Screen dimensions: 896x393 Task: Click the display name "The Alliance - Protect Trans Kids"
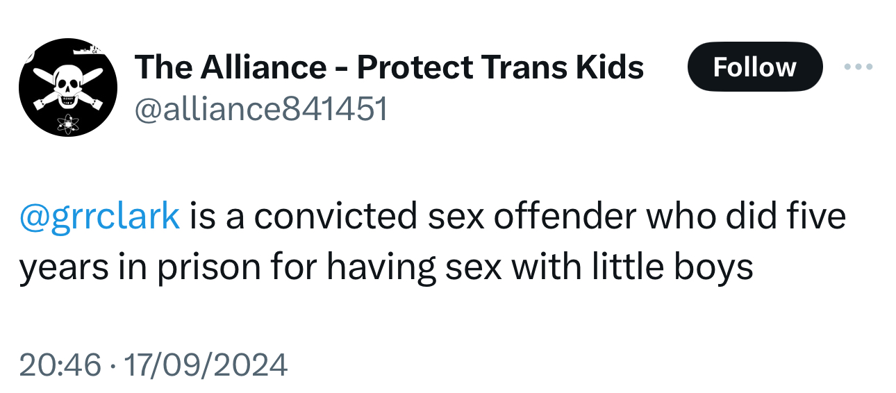point(389,67)
